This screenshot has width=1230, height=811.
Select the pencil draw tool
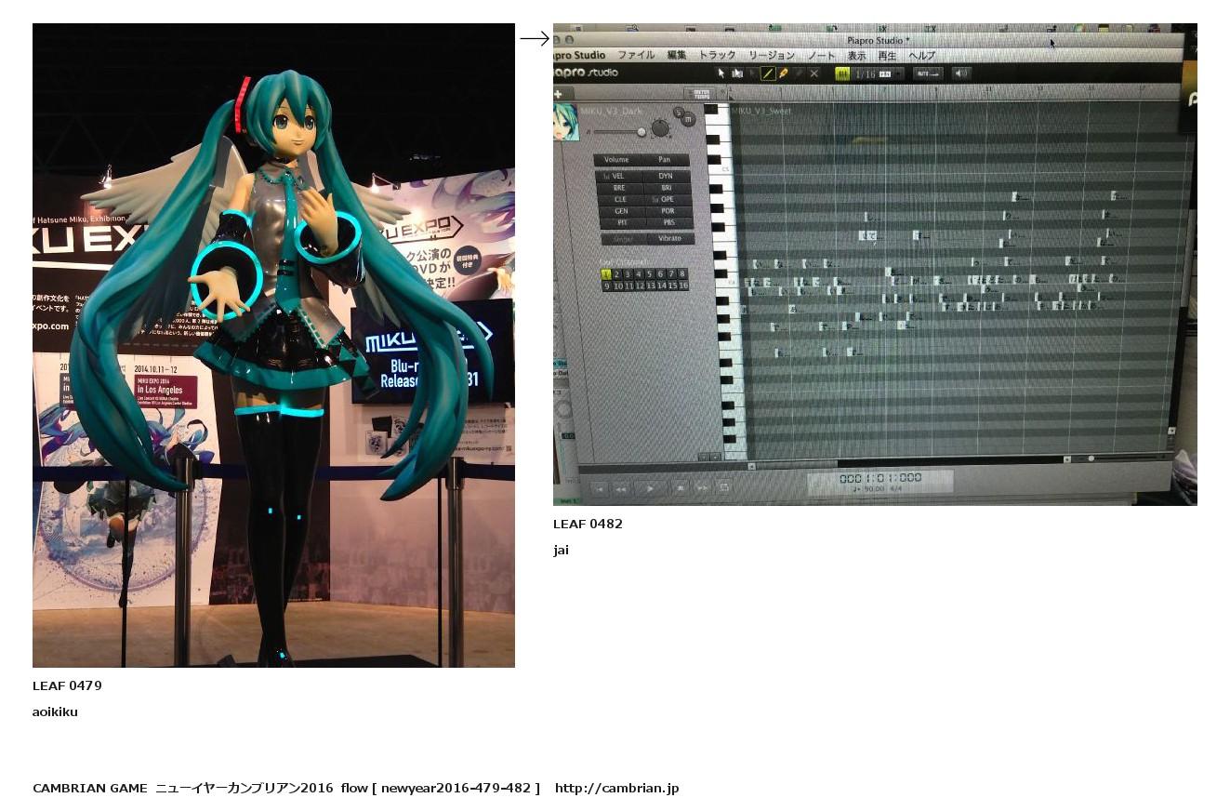click(x=768, y=73)
